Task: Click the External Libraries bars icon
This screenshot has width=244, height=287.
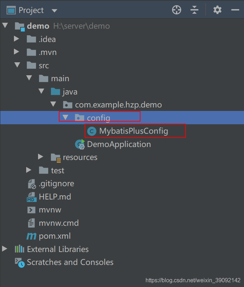Action: (19, 249)
